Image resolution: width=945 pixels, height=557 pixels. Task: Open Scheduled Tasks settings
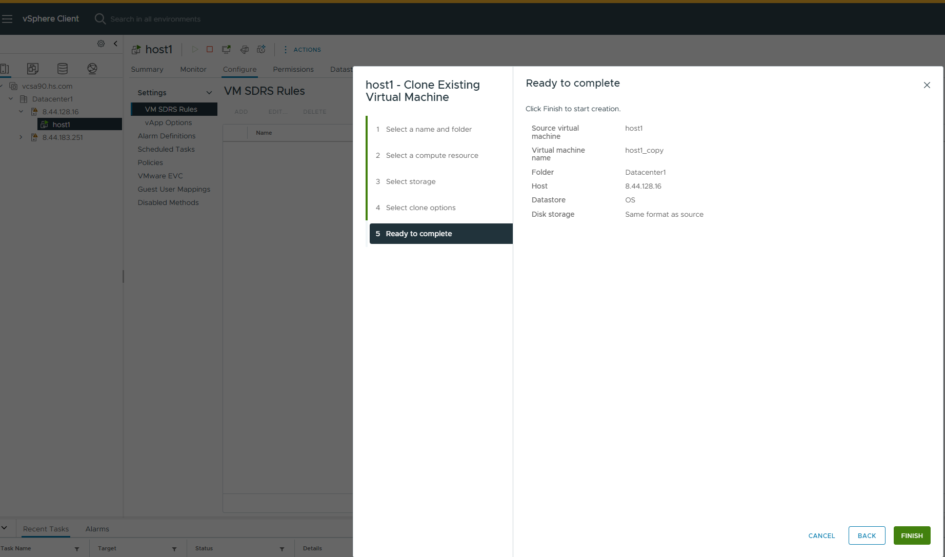(166, 149)
